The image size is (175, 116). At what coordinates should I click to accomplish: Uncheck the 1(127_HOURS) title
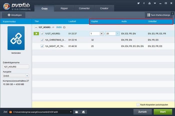pos(42,34)
